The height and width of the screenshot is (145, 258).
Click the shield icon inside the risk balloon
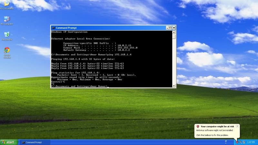coord(198,126)
